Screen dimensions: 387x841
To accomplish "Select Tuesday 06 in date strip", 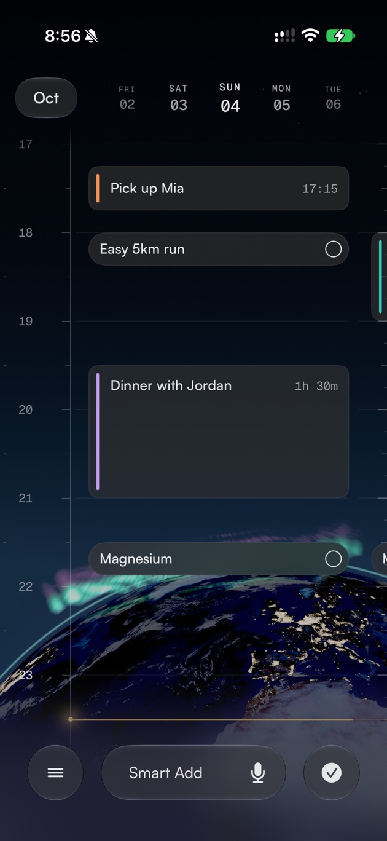I will 334,98.
